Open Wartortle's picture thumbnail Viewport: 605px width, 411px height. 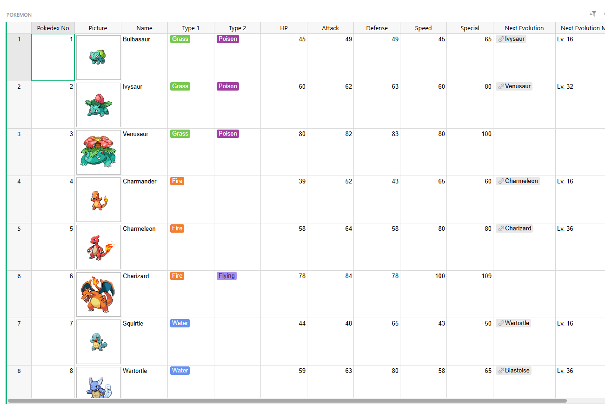point(99,383)
